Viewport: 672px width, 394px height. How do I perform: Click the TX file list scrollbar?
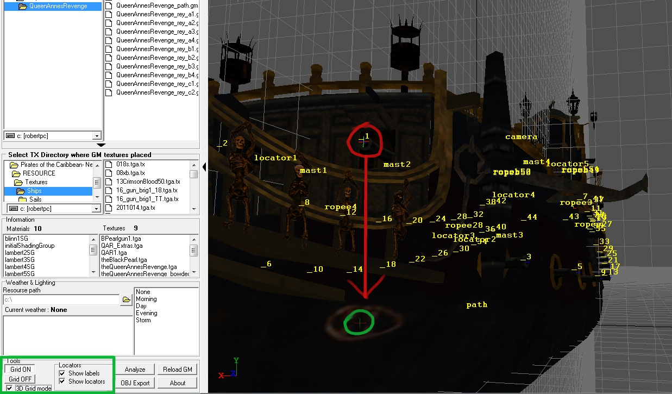pyautogui.click(x=193, y=186)
